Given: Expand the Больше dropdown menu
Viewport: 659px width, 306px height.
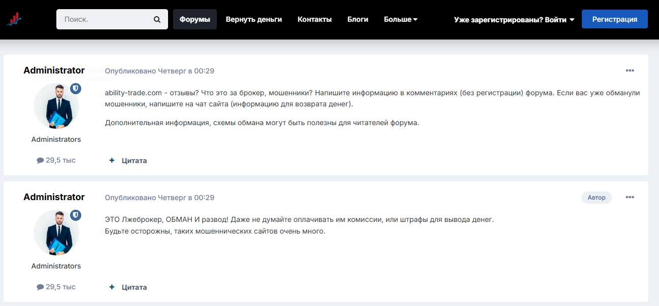Looking at the screenshot, I should point(401,19).
